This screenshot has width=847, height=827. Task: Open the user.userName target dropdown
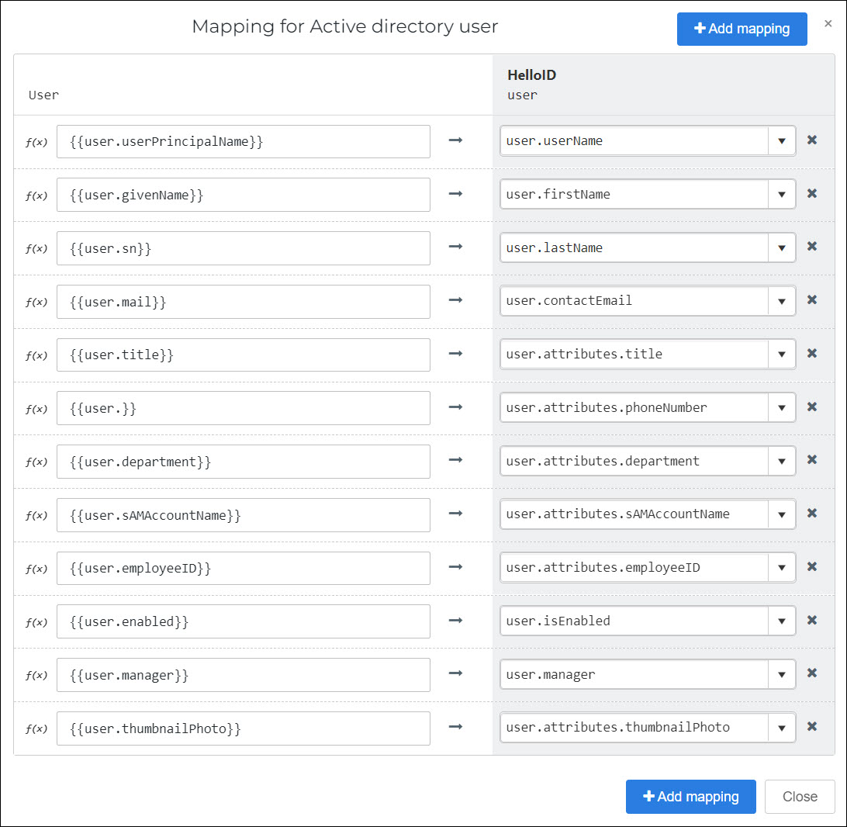point(782,141)
